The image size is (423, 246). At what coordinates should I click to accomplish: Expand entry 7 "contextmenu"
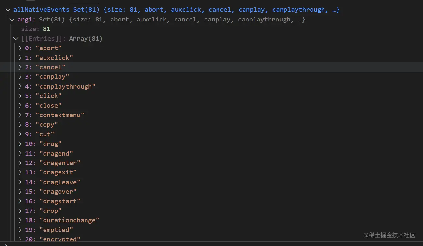(20, 115)
